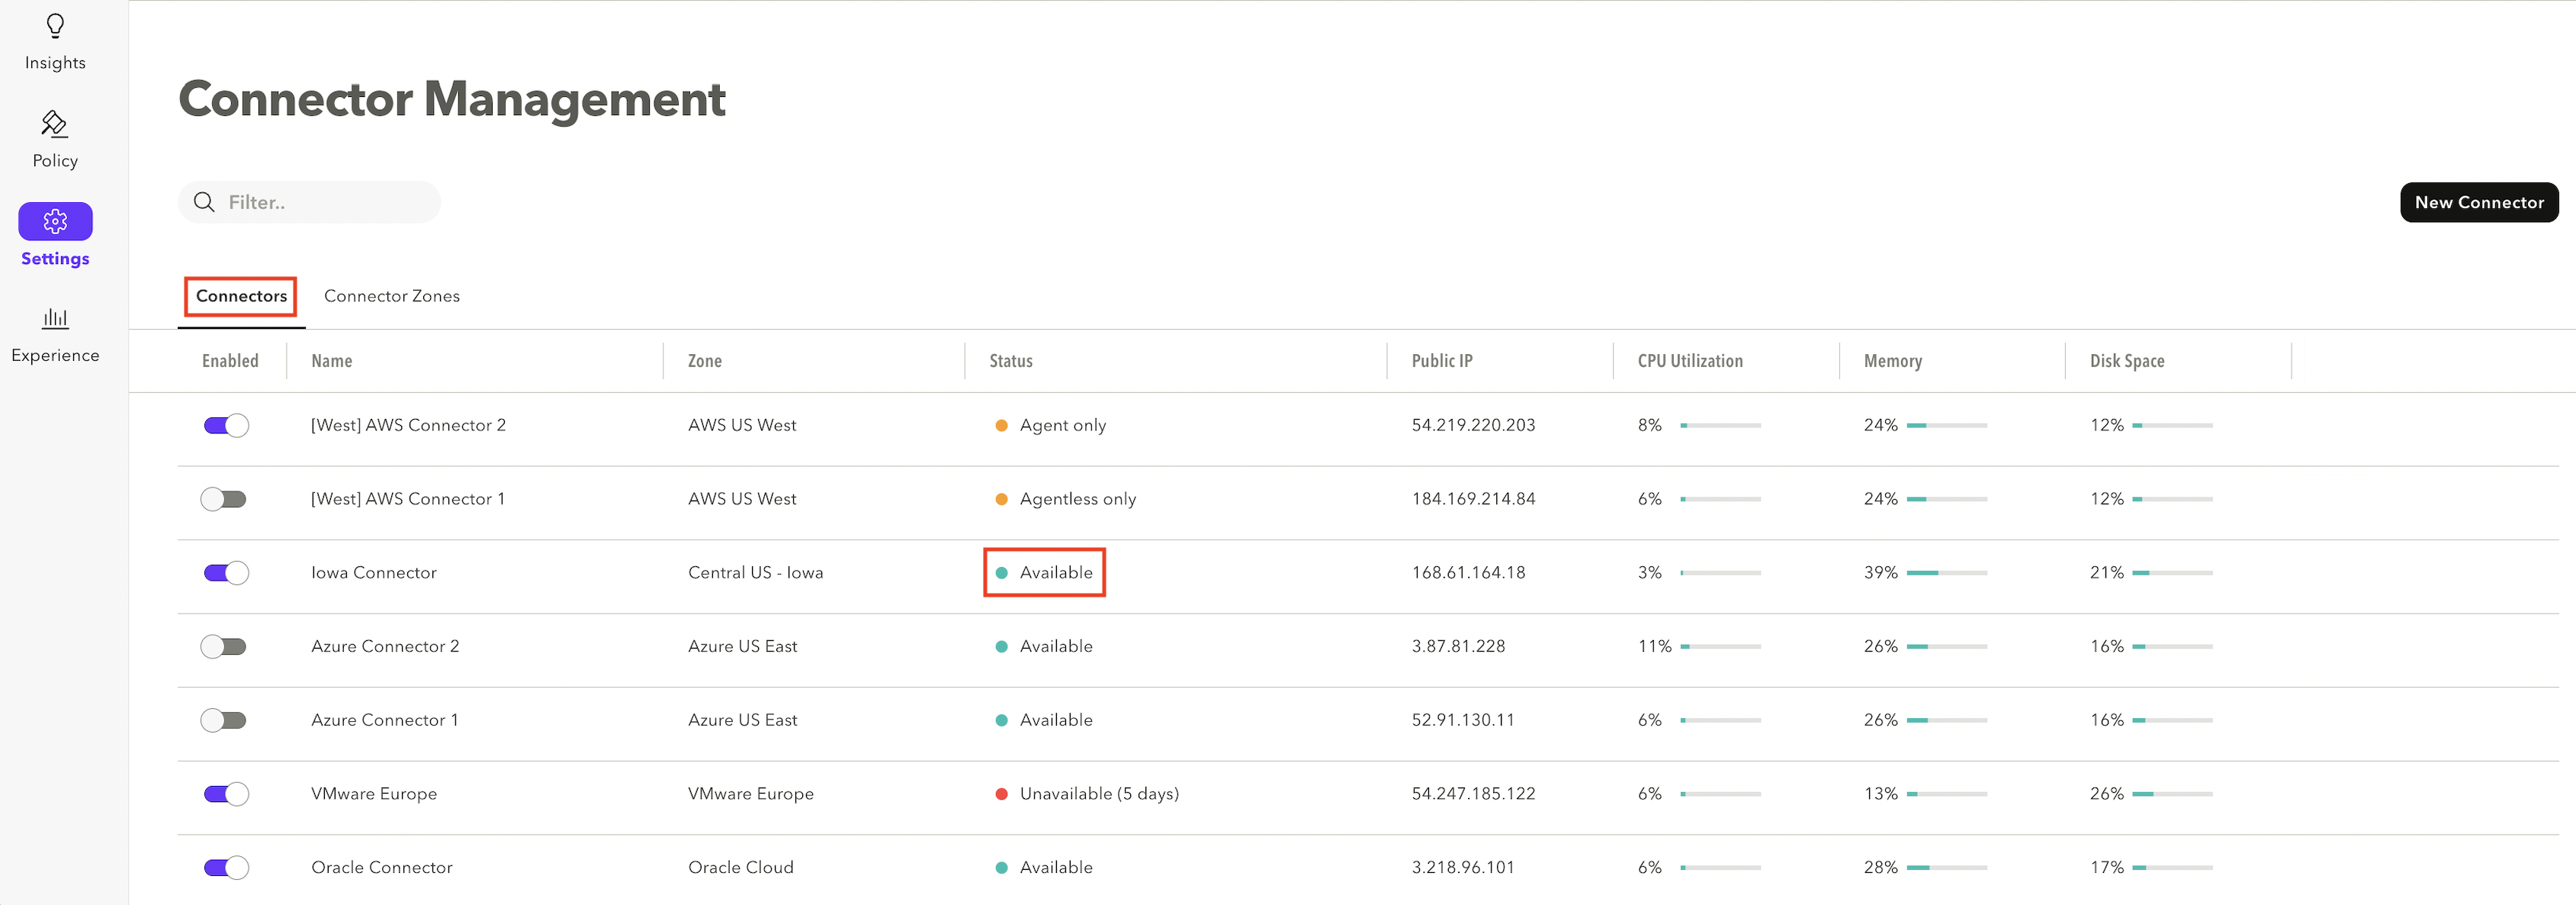Open the Experience bar chart icon
The image size is (2576, 905).
(55, 318)
